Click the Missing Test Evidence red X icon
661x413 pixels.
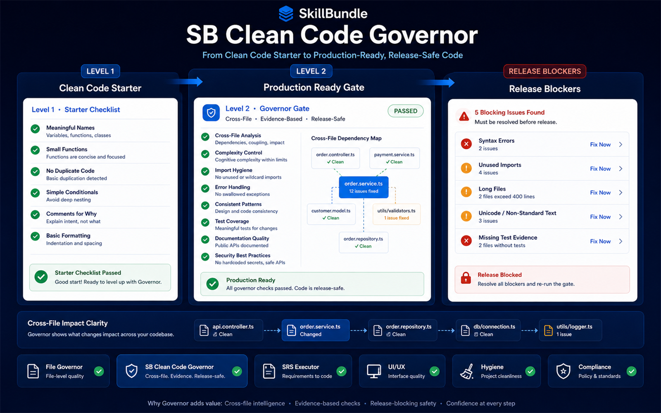(466, 241)
